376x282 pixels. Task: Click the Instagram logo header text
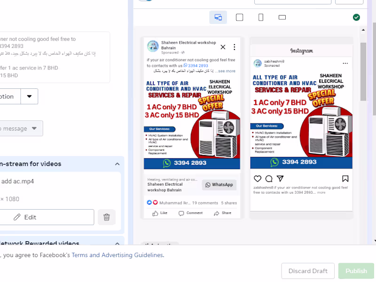(301, 51)
